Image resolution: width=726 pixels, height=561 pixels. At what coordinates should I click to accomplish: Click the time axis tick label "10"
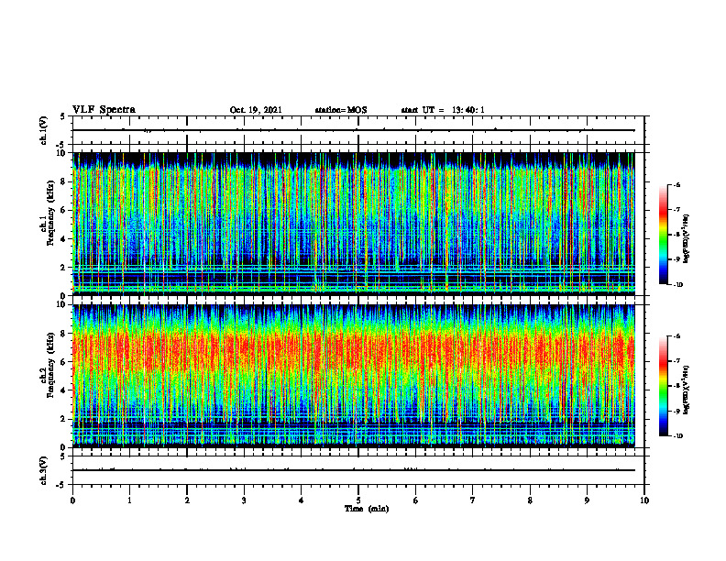[644, 500]
